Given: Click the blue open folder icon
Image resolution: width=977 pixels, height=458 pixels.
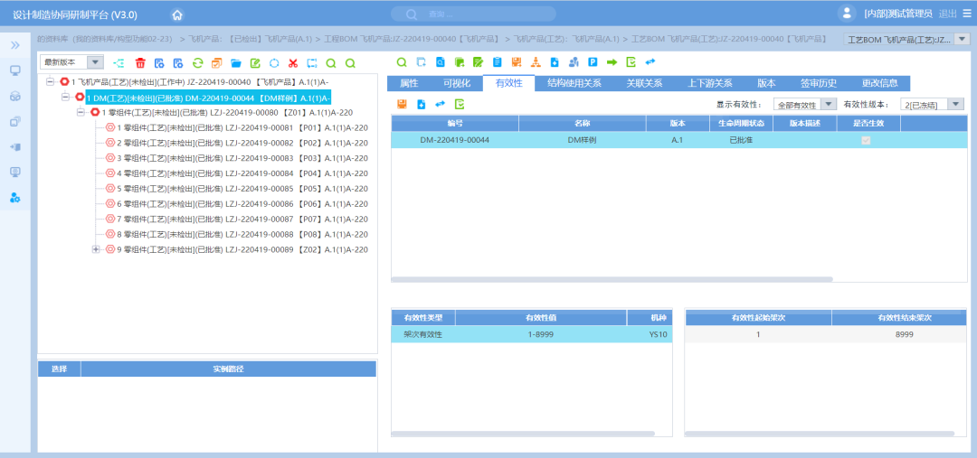Looking at the screenshot, I should coord(236,62).
